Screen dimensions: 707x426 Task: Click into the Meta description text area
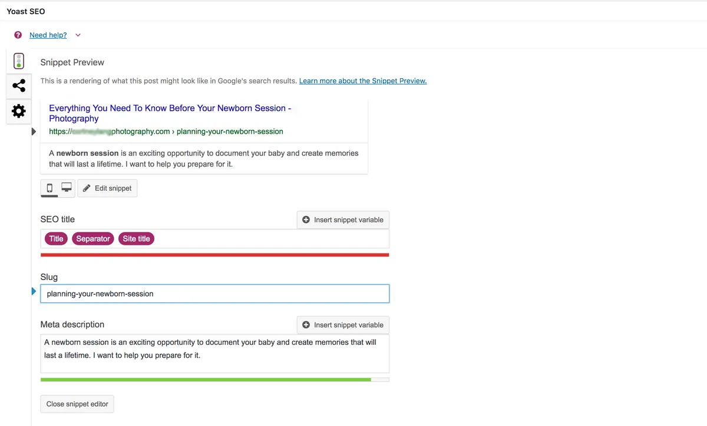coord(214,354)
